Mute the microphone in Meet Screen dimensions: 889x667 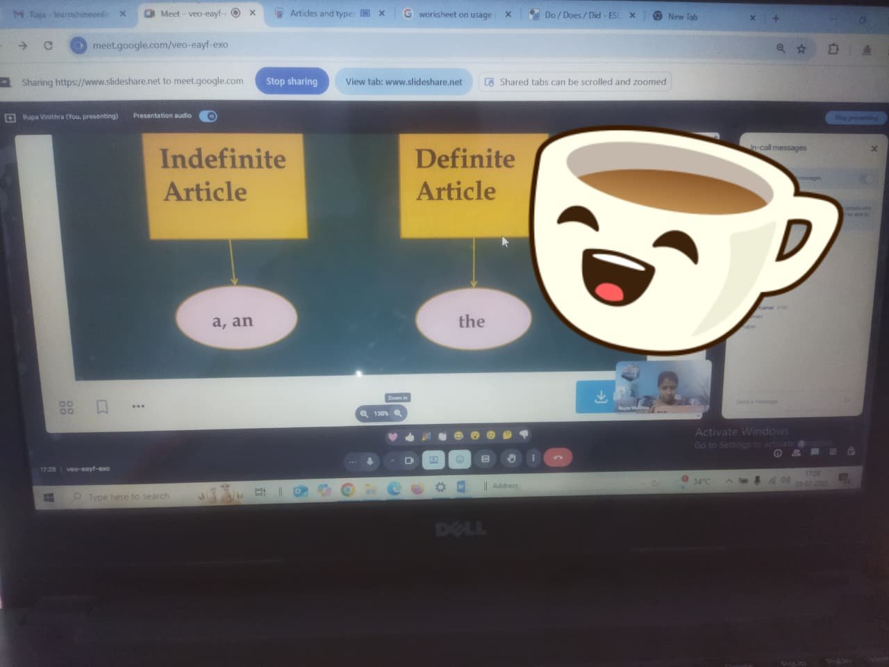point(369,461)
